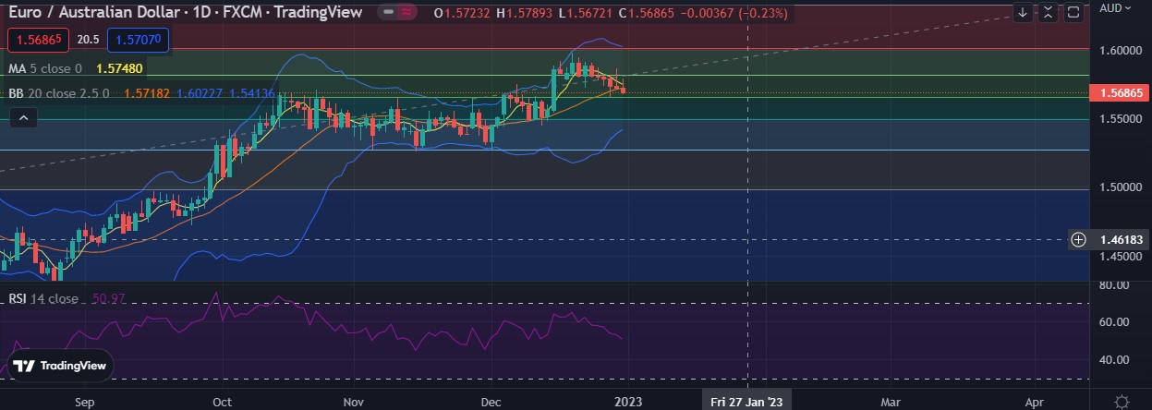Click the collapse pane icon
This screenshot has width=1152, height=410.
click(1048, 12)
